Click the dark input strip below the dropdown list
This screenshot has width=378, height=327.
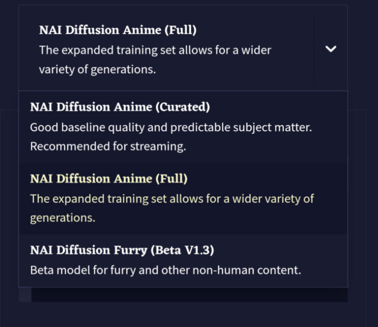click(x=189, y=295)
